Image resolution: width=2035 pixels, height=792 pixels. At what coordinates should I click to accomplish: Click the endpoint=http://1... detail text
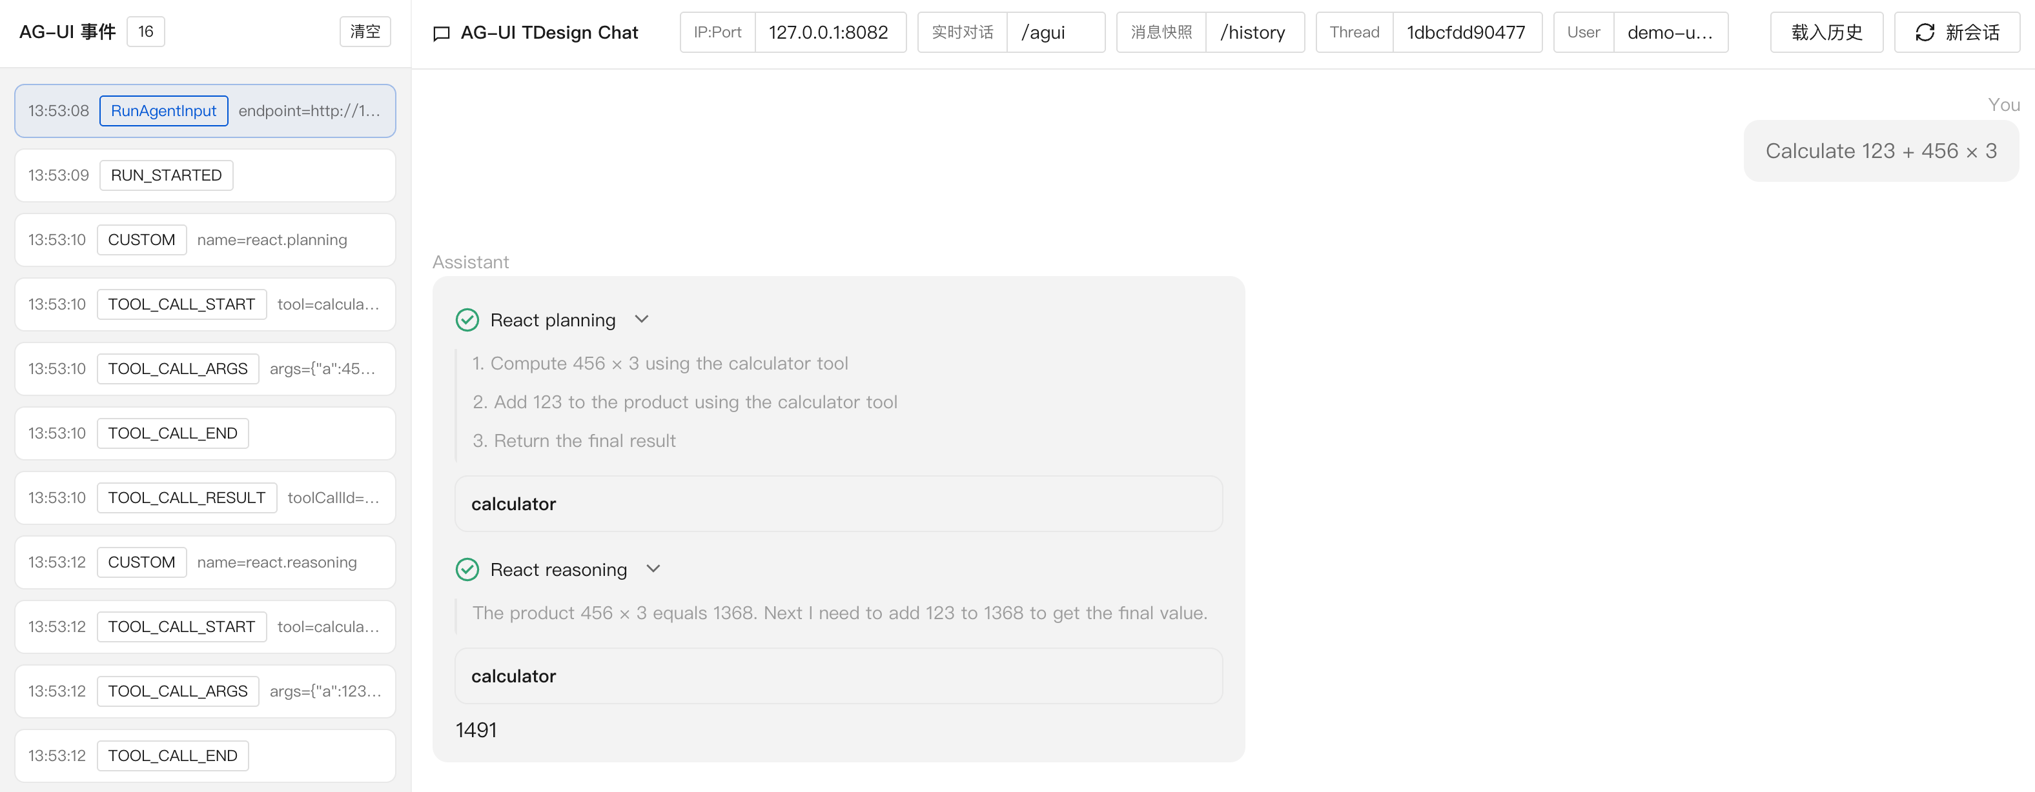[309, 111]
